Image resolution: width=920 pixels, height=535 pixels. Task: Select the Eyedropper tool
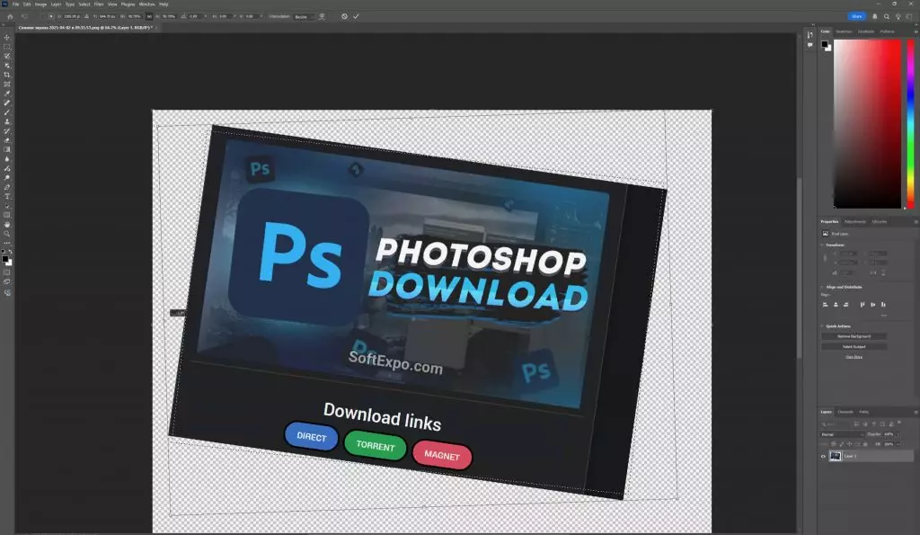click(7, 94)
